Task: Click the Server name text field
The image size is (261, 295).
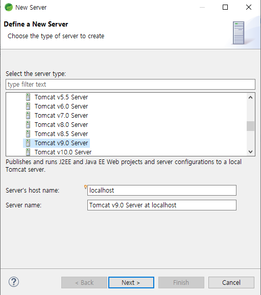Action: point(161,205)
